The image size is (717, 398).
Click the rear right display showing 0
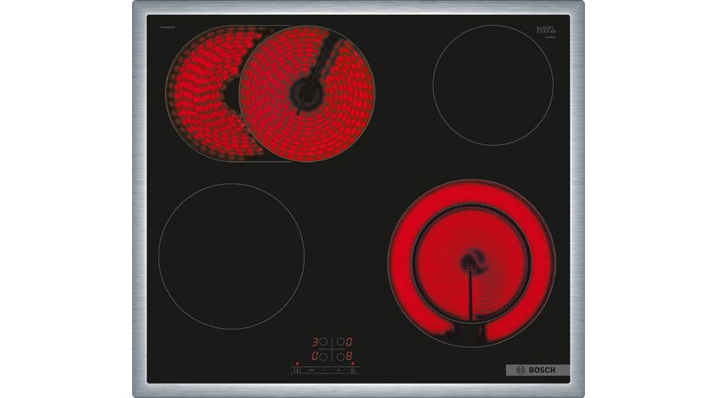coord(348,342)
